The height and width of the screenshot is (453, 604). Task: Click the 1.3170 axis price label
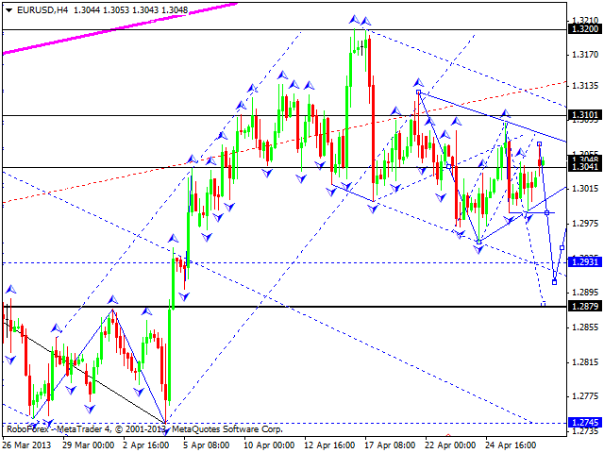(585, 55)
